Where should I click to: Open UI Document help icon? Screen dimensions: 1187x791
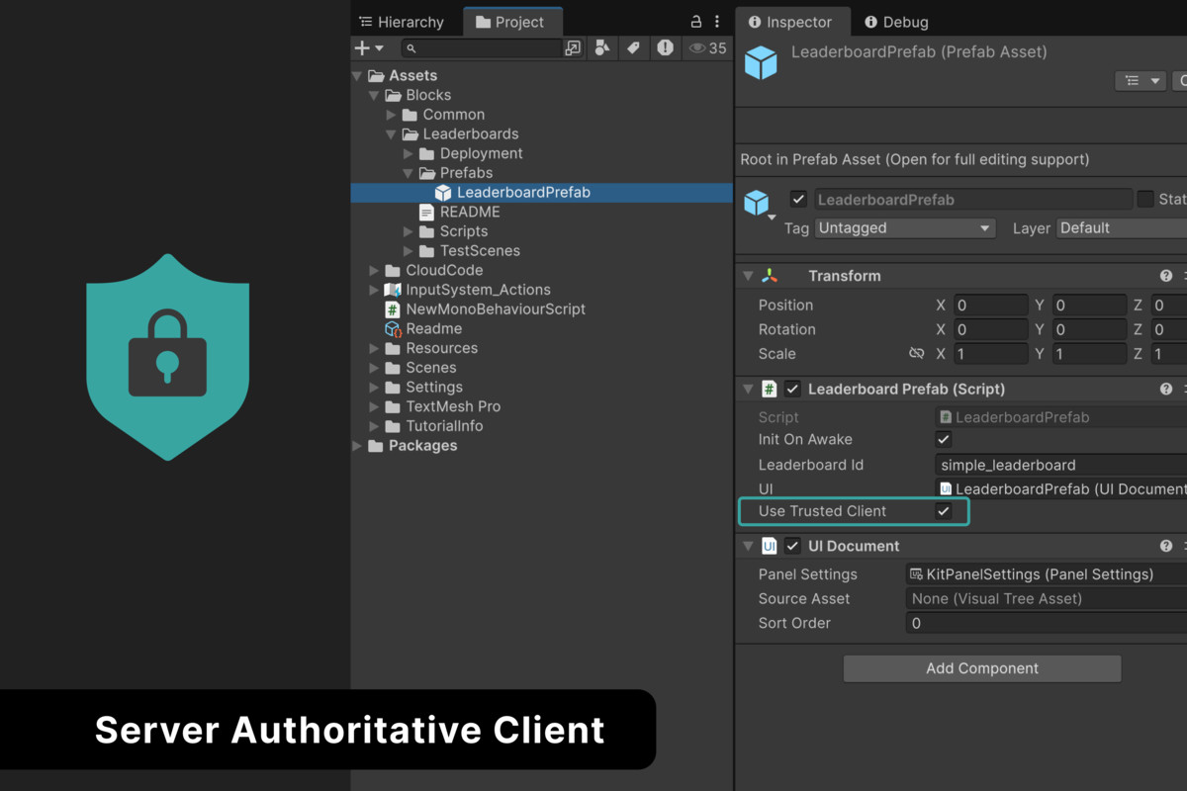click(1166, 546)
